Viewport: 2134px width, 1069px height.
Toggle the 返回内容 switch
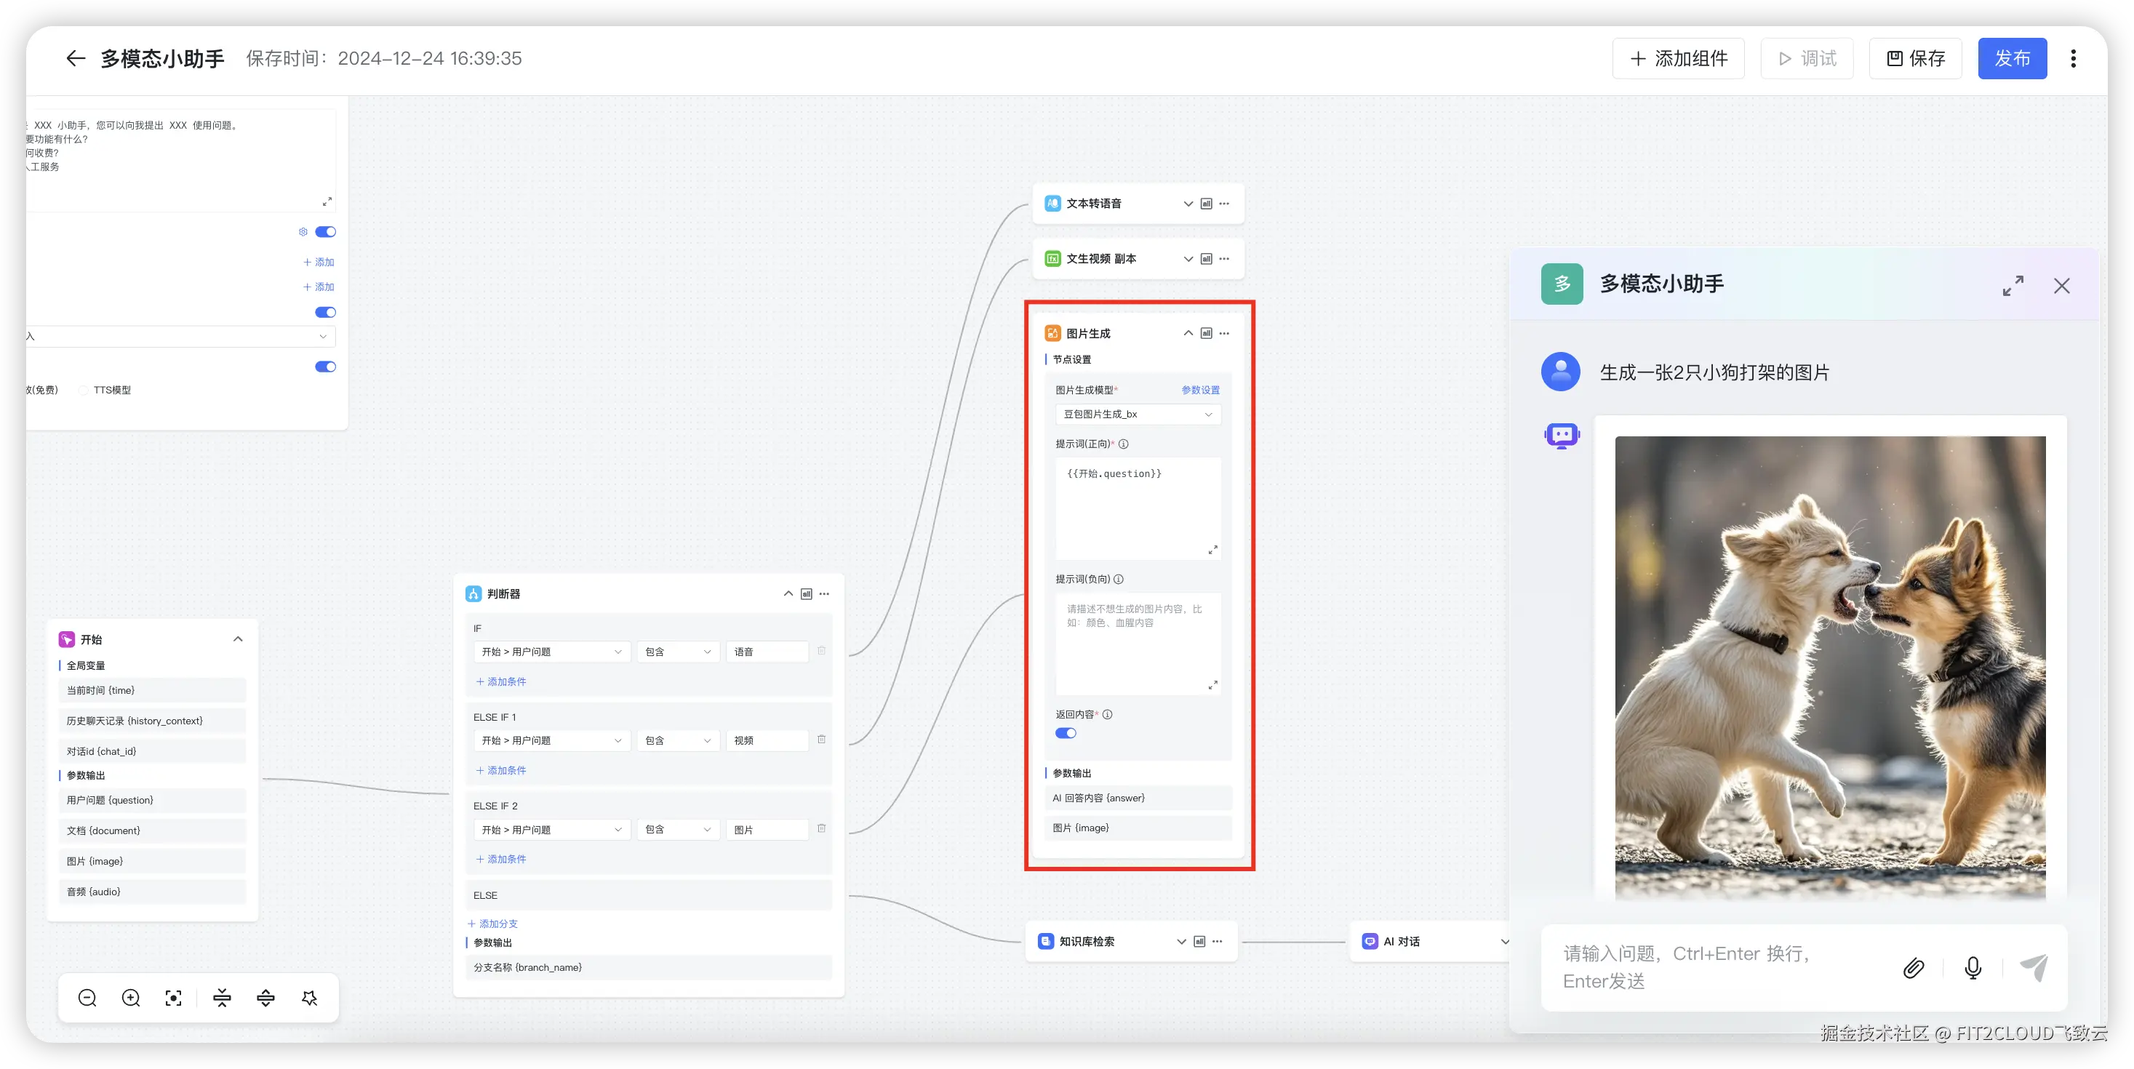tap(1066, 734)
